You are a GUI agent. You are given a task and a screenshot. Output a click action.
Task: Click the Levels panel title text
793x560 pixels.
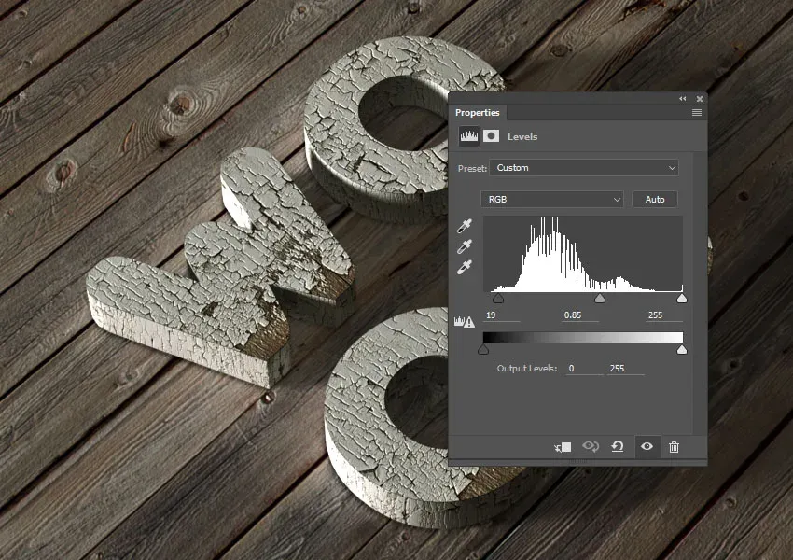[522, 136]
